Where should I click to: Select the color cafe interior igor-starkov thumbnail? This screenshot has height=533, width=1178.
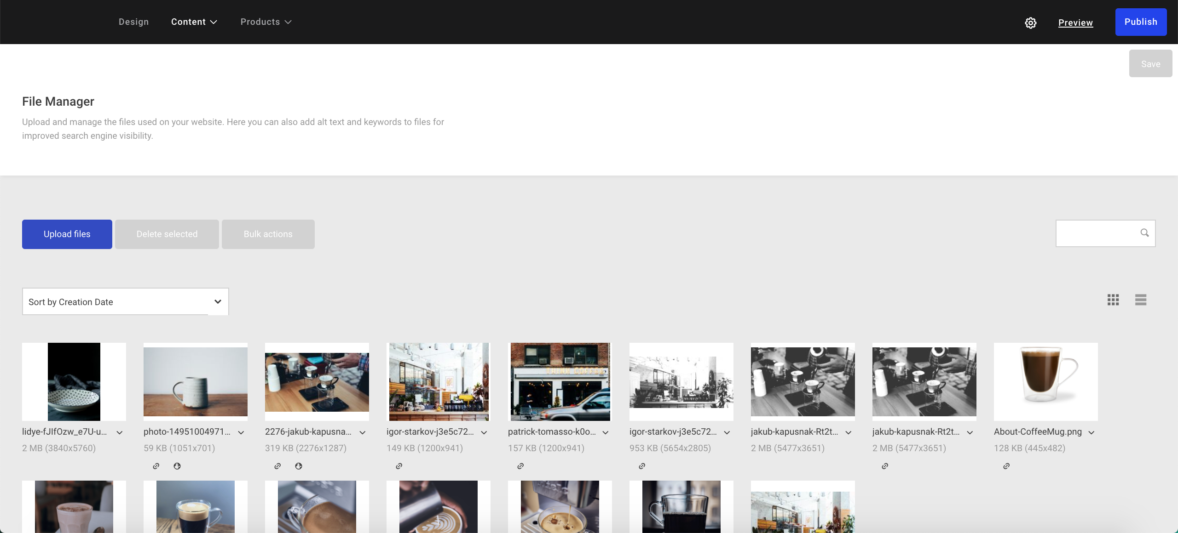point(439,382)
